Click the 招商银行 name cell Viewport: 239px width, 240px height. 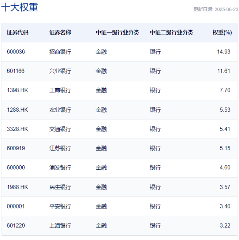tap(60, 52)
